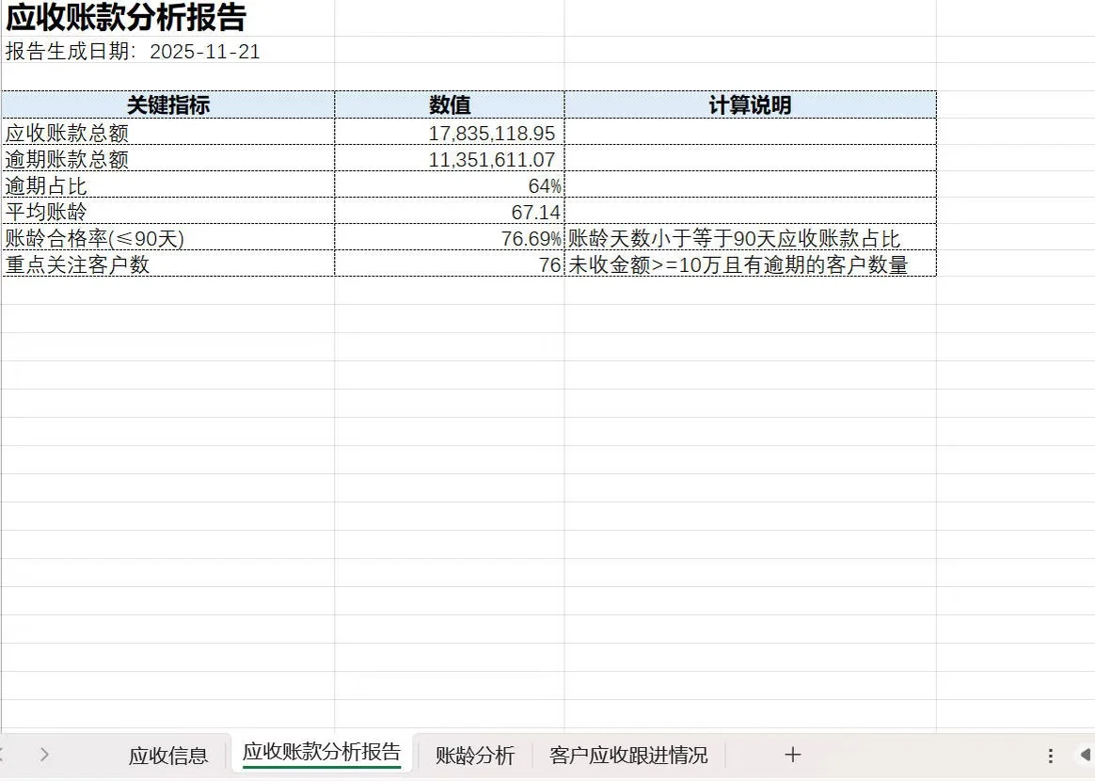
Task: Select the 平均账龄 label cell
Action: point(168,212)
